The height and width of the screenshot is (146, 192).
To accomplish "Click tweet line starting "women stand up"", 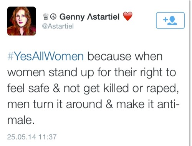I will pos(92,72).
